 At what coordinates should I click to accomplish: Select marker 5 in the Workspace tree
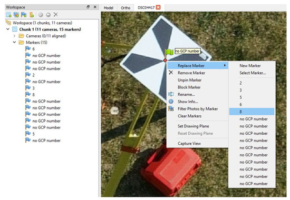click(33, 134)
